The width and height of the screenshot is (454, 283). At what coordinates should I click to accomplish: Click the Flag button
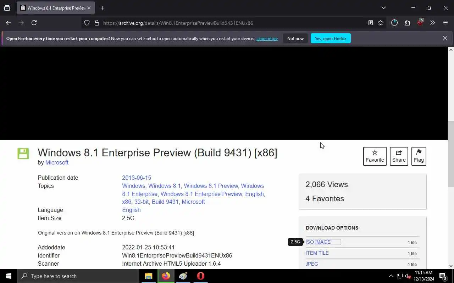click(x=419, y=156)
